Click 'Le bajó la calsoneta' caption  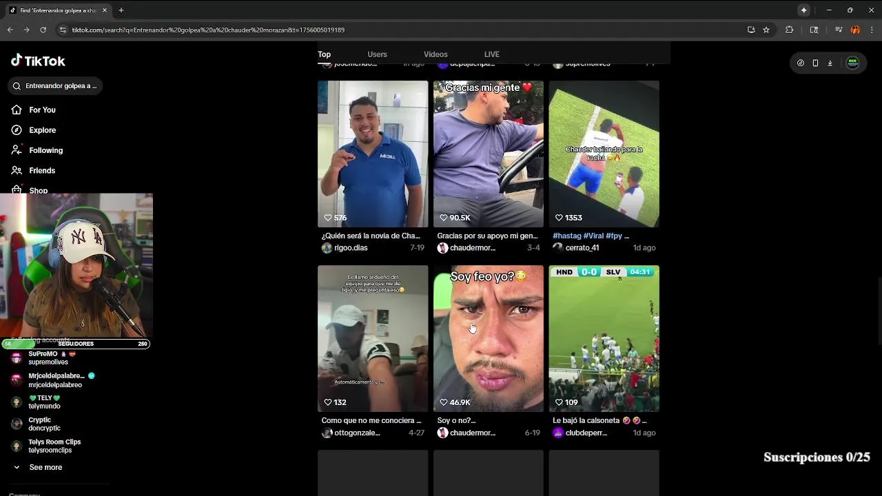599,420
